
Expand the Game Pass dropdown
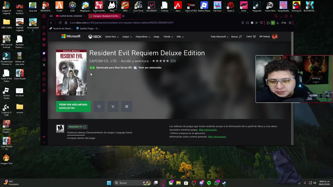pyautogui.click(x=112, y=37)
